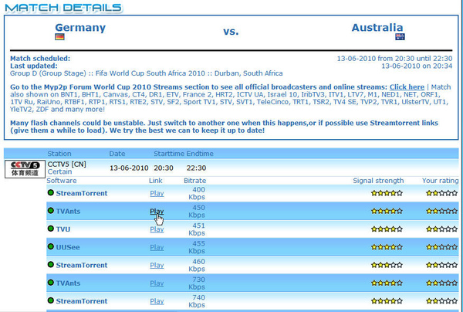Viewport: 463px width, 312px height.
Task: Play the StreamTorrent 740 Kbps stream
Action: coord(157,301)
